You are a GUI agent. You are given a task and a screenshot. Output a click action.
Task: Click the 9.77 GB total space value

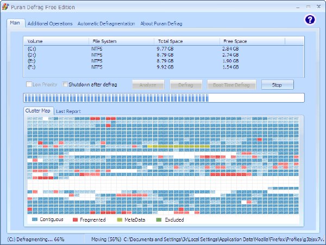(165, 49)
